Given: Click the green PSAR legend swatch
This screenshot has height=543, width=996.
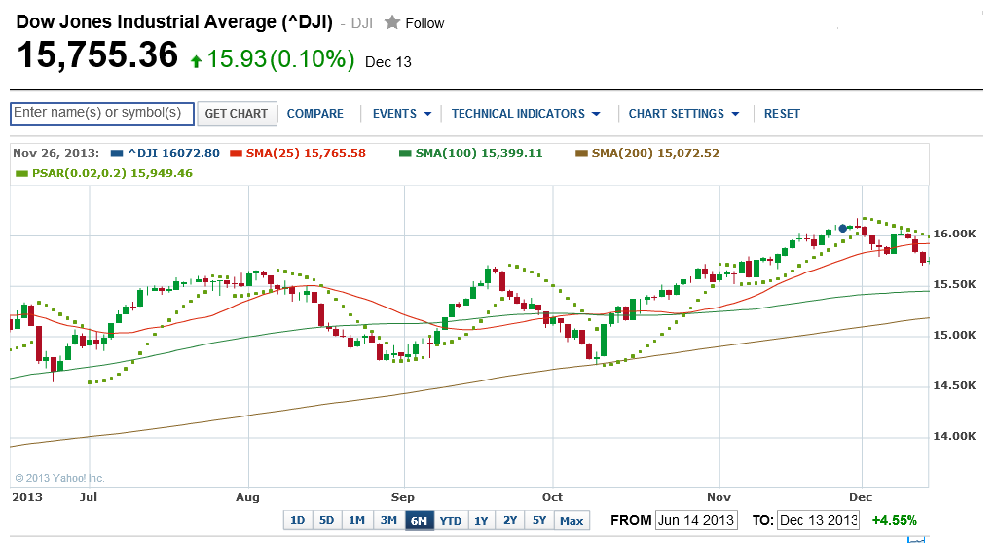Looking at the screenshot, I should 22,173.
